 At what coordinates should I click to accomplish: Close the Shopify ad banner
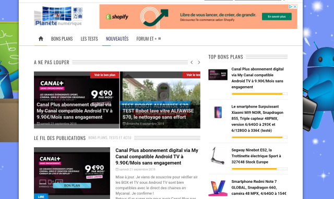295,7
